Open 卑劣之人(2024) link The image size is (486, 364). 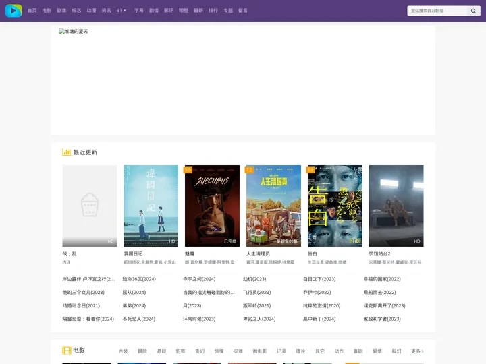tap(259, 319)
